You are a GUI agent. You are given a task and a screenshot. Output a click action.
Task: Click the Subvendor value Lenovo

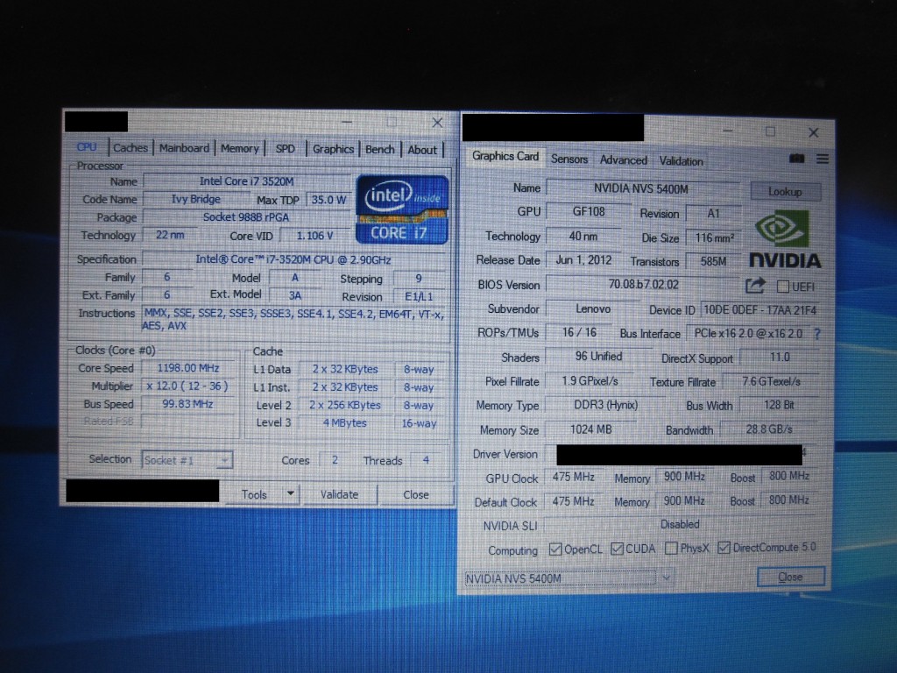tap(593, 309)
